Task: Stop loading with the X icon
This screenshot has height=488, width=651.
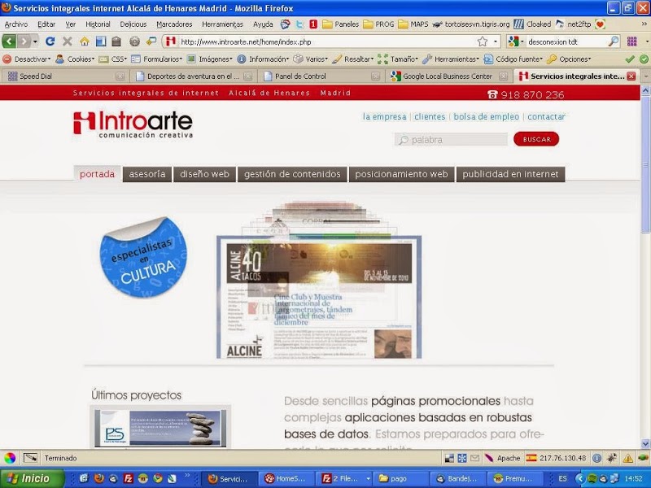Action: 68,41
